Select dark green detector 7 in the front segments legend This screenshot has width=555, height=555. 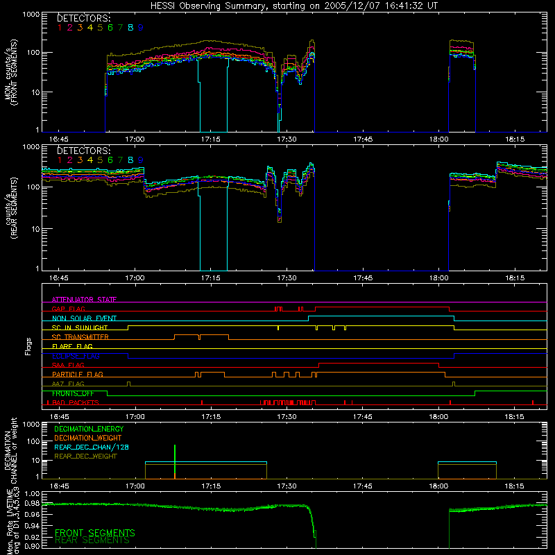[x=120, y=28]
